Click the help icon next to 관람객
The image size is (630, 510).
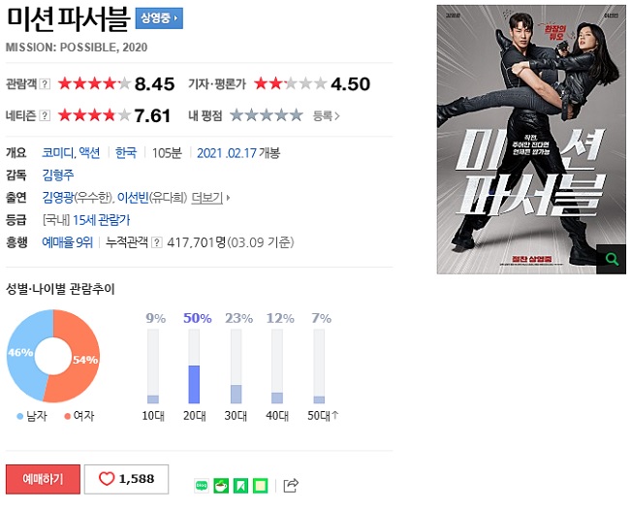(x=45, y=84)
